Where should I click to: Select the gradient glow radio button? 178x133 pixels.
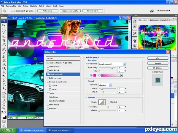coord(99,75)
